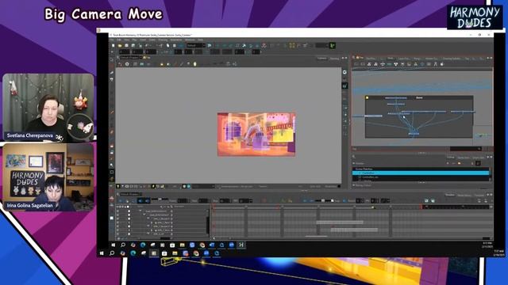This screenshot has height=285, width=508.
Task: Open the File menu
Action: point(112,40)
